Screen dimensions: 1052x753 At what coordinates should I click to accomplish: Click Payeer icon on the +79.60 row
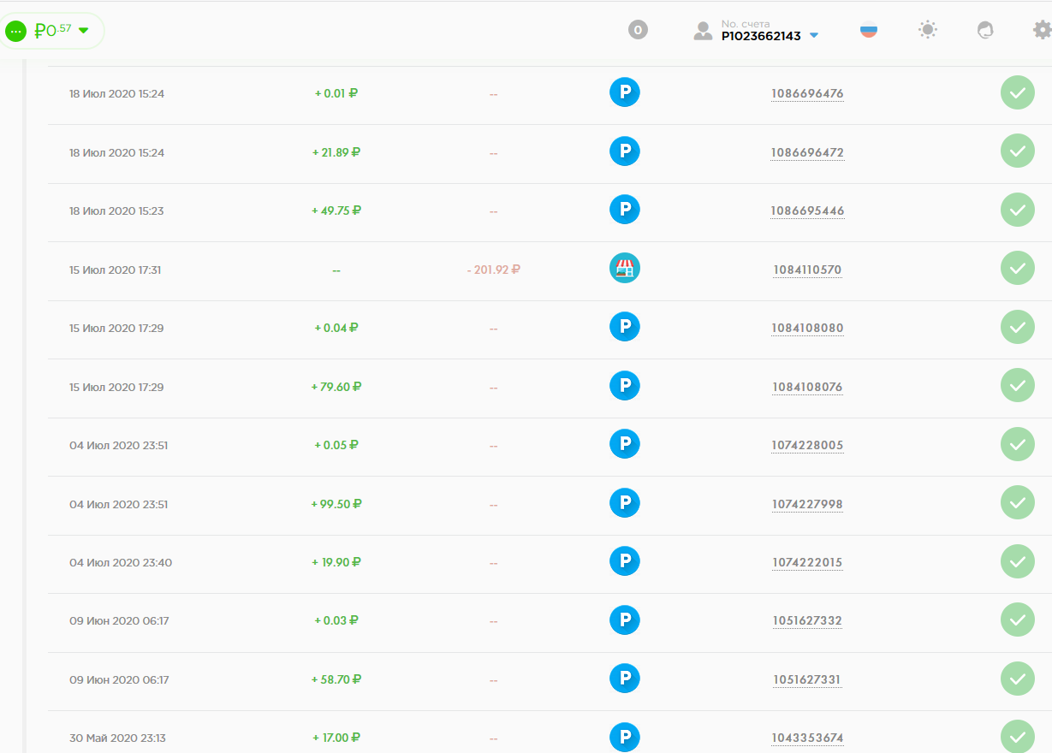click(x=625, y=386)
